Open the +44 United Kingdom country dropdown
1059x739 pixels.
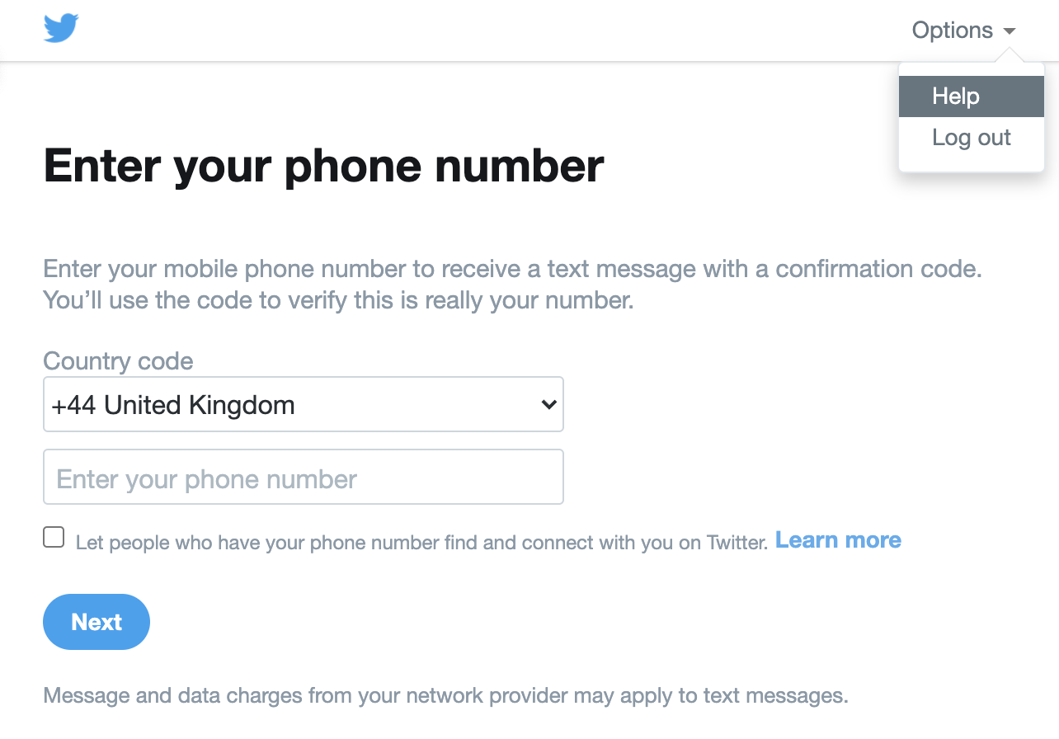click(303, 405)
